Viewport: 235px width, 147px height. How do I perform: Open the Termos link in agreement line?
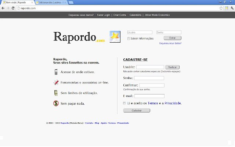153,103
